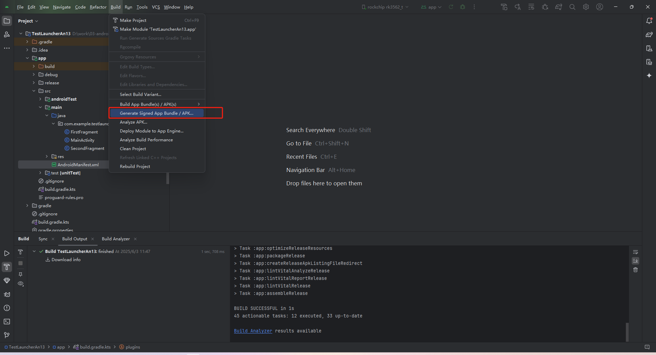This screenshot has width=656, height=355.
Task: Click the Gemini sparkle icon on right
Action: (x=649, y=75)
